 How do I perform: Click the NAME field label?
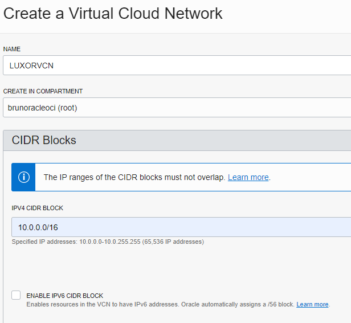coord(12,49)
